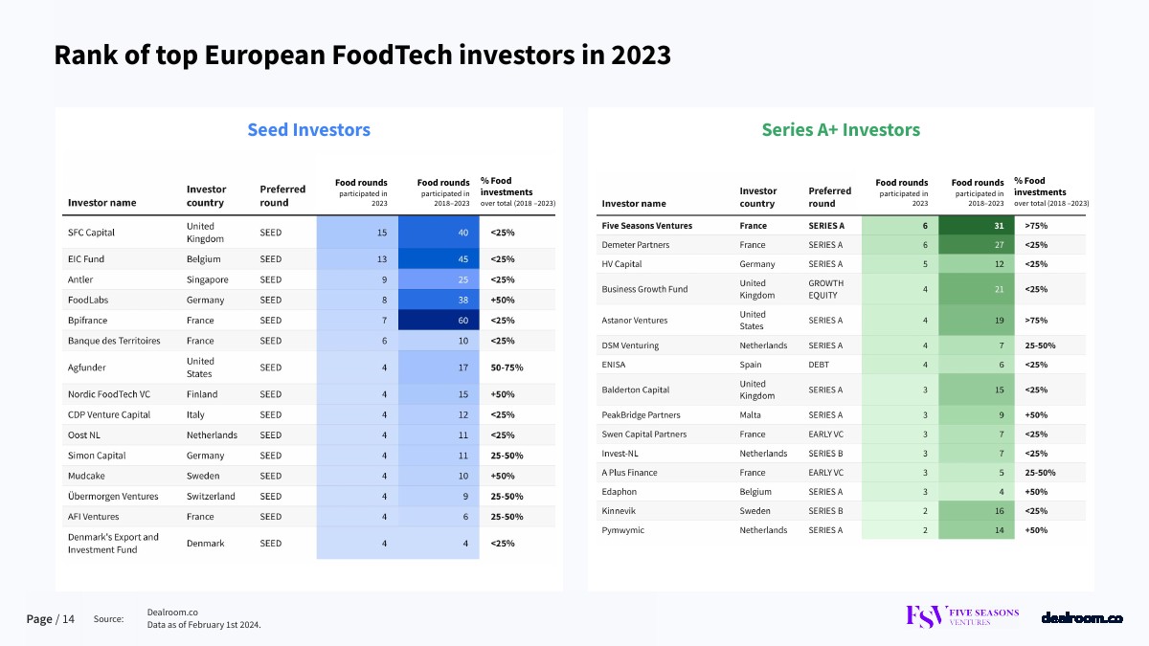Image resolution: width=1149 pixels, height=646 pixels.
Task: Click the Pymwymic investor name
Action: pos(622,530)
